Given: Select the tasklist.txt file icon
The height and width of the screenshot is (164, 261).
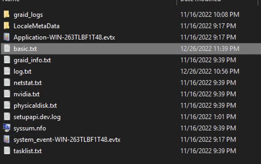Looking at the screenshot, I should tap(7, 151).
